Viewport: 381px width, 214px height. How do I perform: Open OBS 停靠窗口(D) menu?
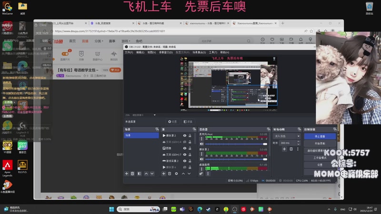[x=166, y=52]
